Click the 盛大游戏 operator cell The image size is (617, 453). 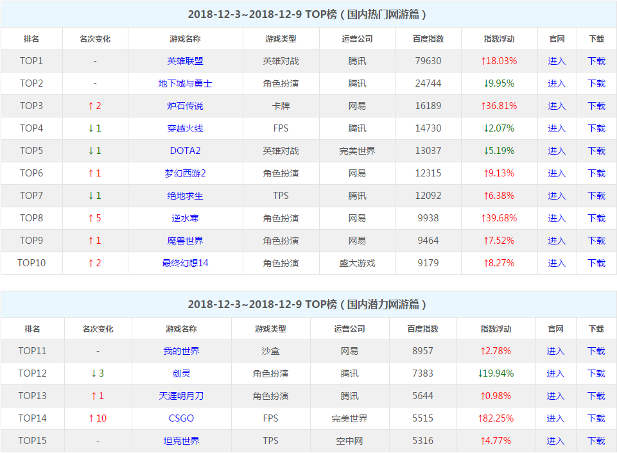[x=357, y=262]
